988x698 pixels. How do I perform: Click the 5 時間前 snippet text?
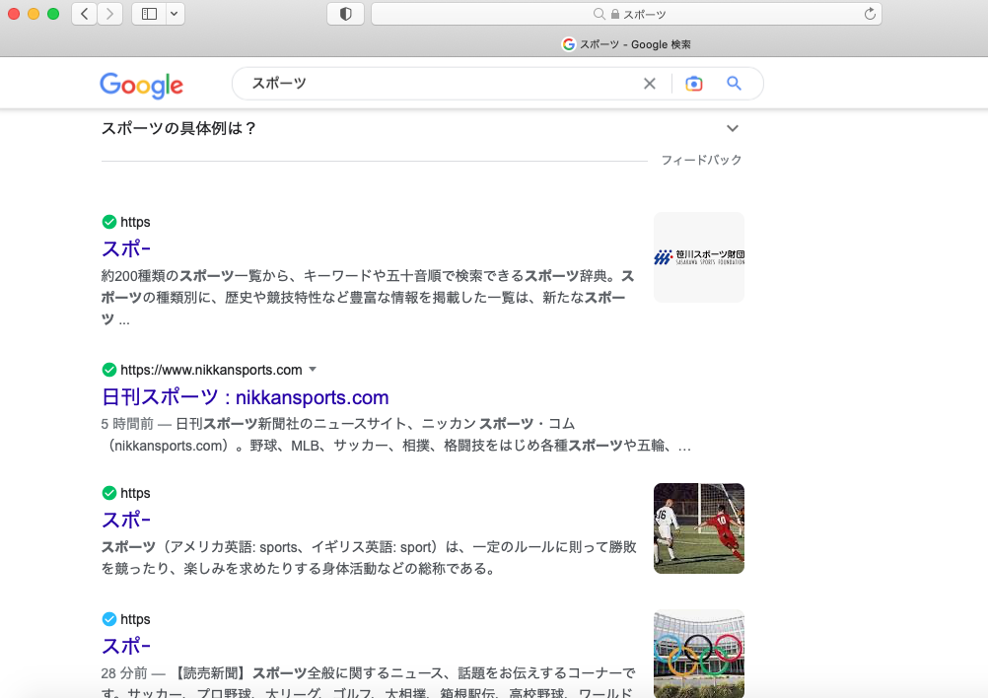click(x=126, y=424)
